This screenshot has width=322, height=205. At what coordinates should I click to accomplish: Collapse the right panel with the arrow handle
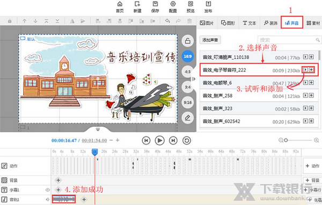(x=193, y=79)
